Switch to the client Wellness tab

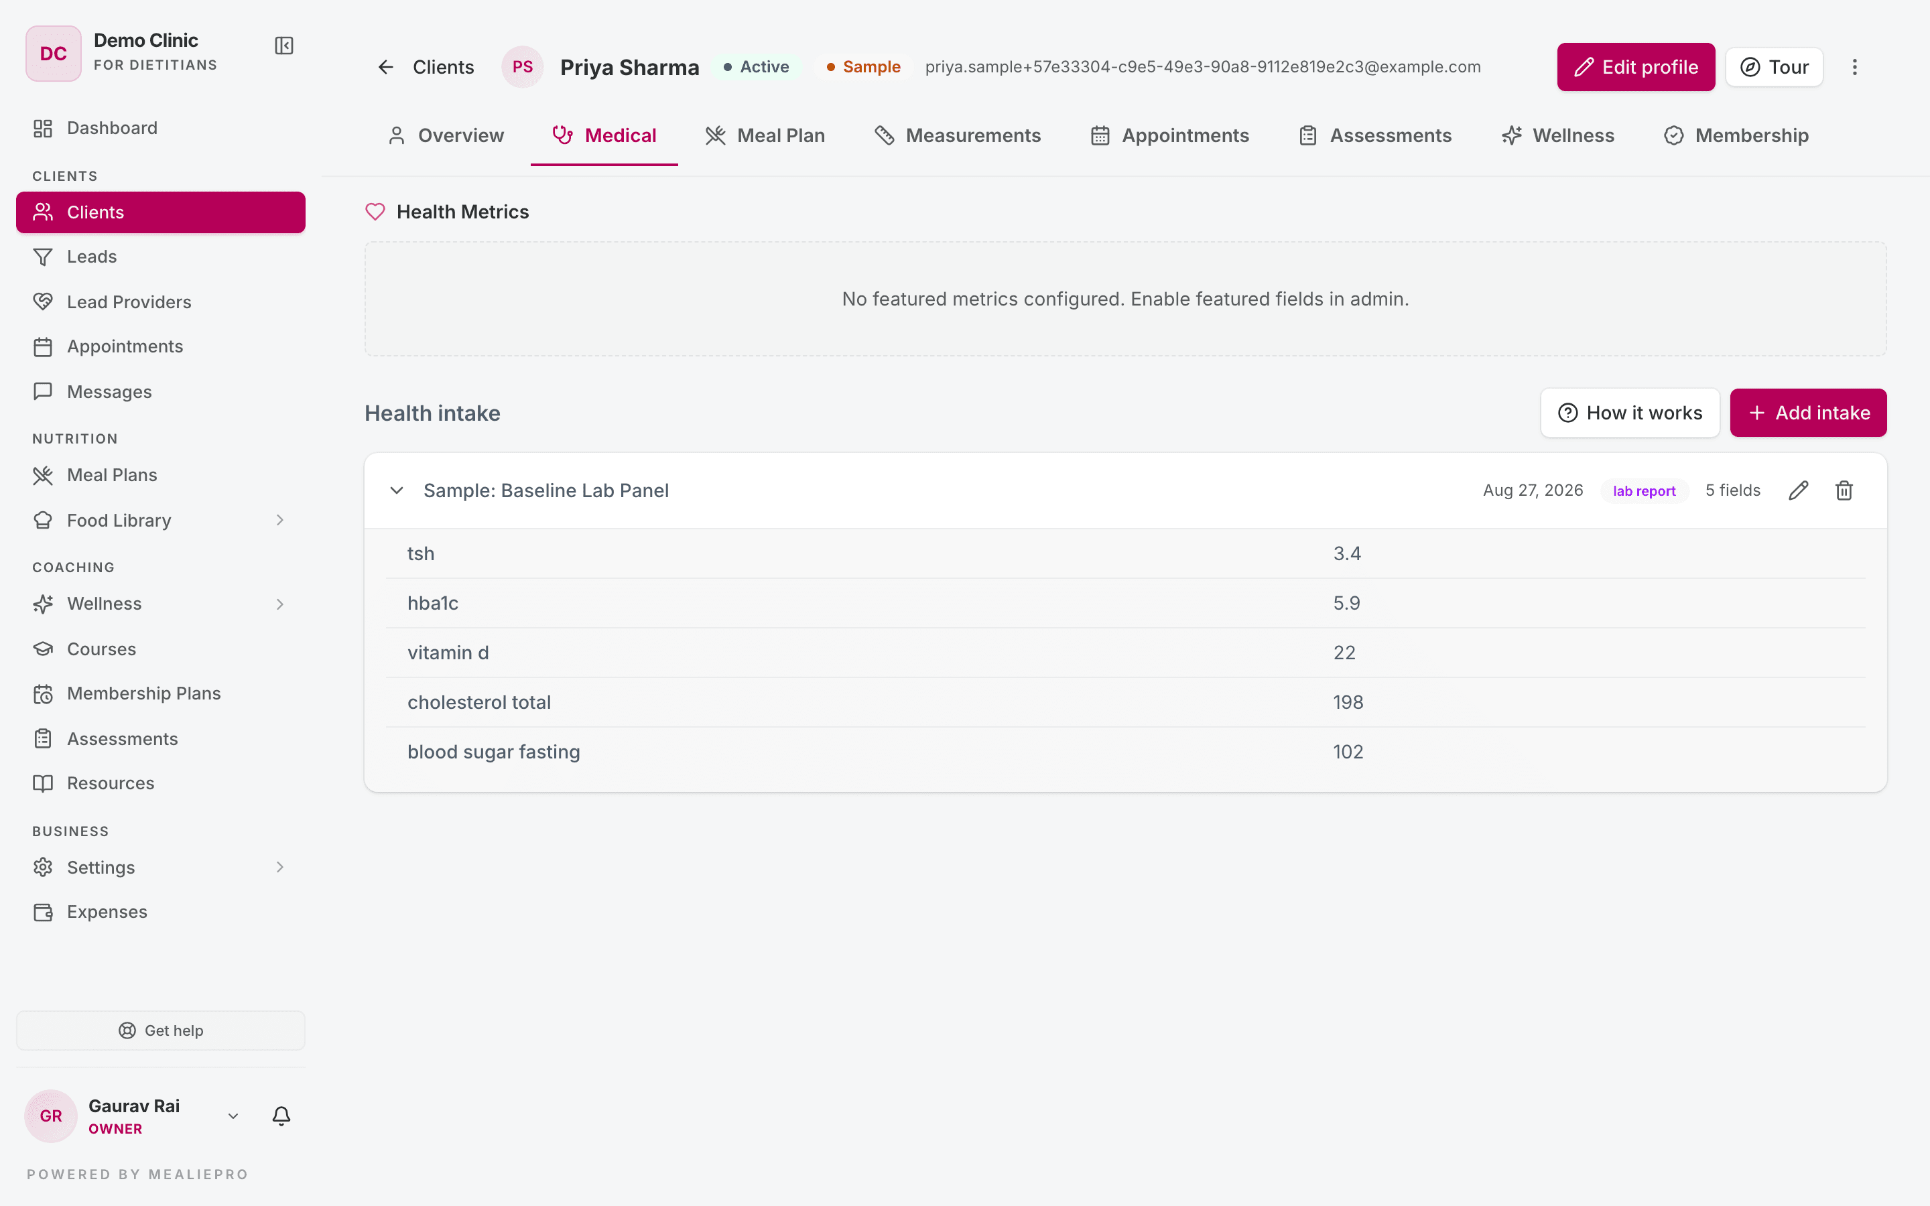(1557, 135)
